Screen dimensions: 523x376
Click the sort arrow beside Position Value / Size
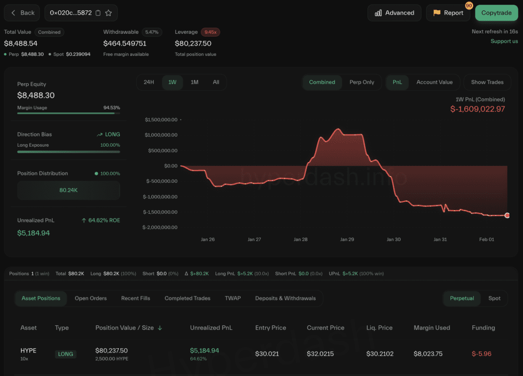tap(160, 328)
